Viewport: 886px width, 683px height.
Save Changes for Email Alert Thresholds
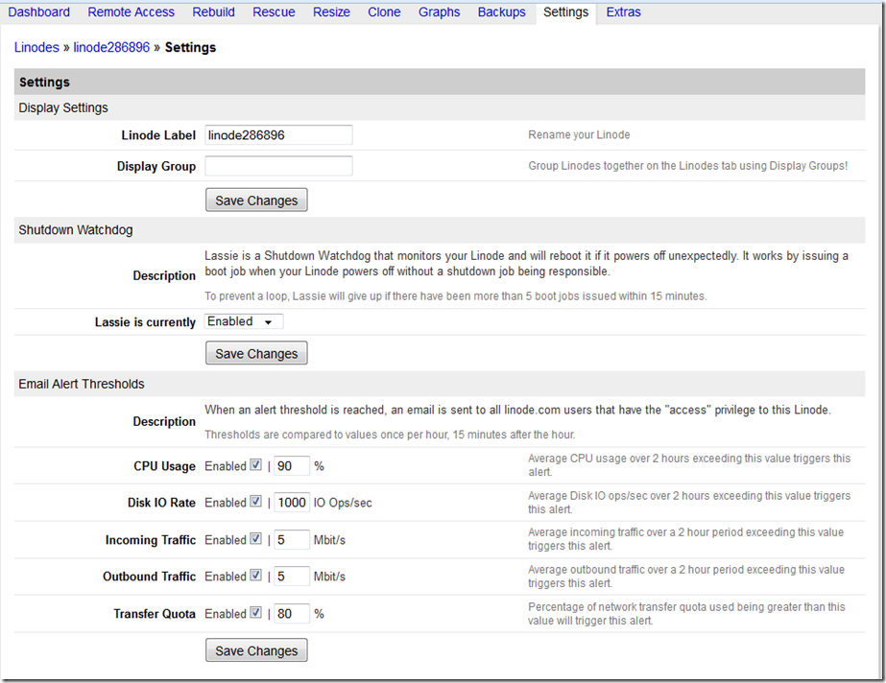[256, 650]
